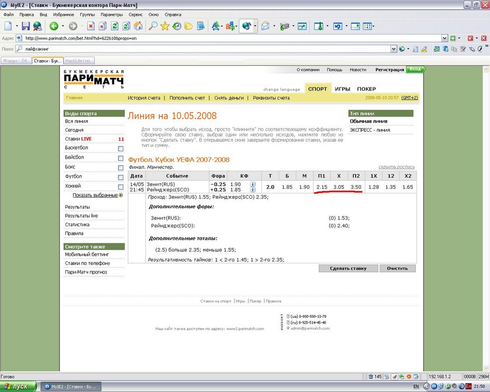Switch to the Форум browser tab
490x392 pixels.
[16, 61]
